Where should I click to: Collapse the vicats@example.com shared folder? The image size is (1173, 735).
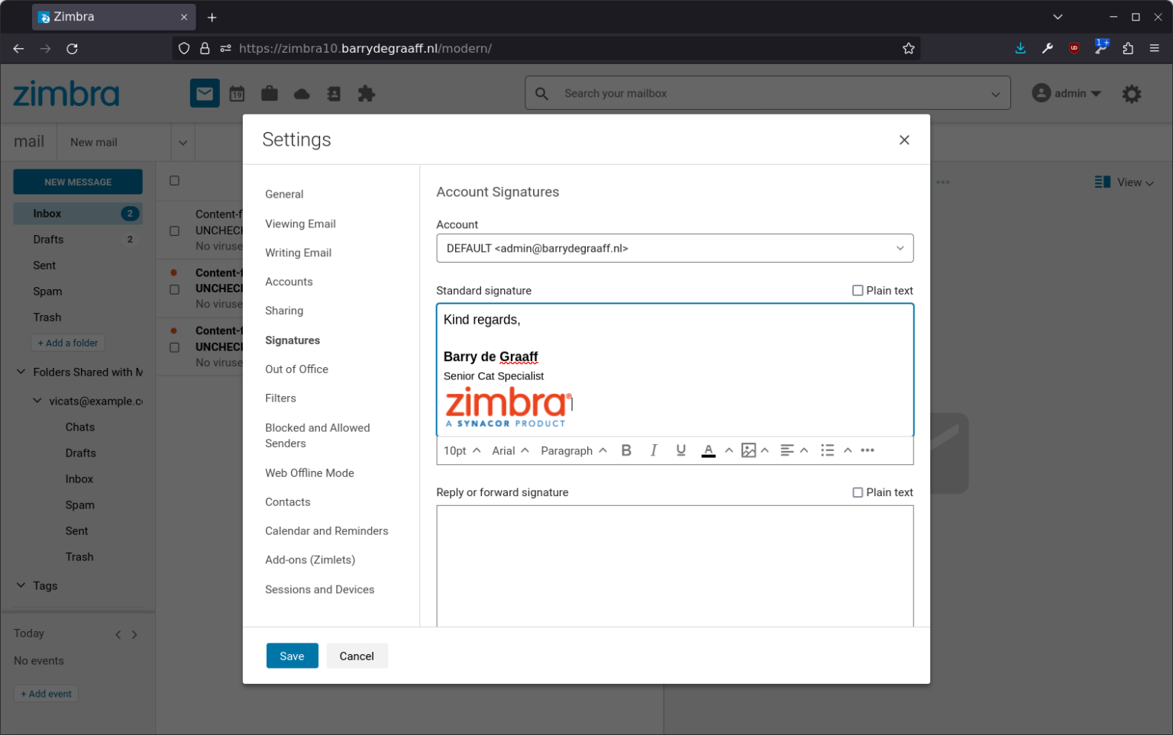37,400
